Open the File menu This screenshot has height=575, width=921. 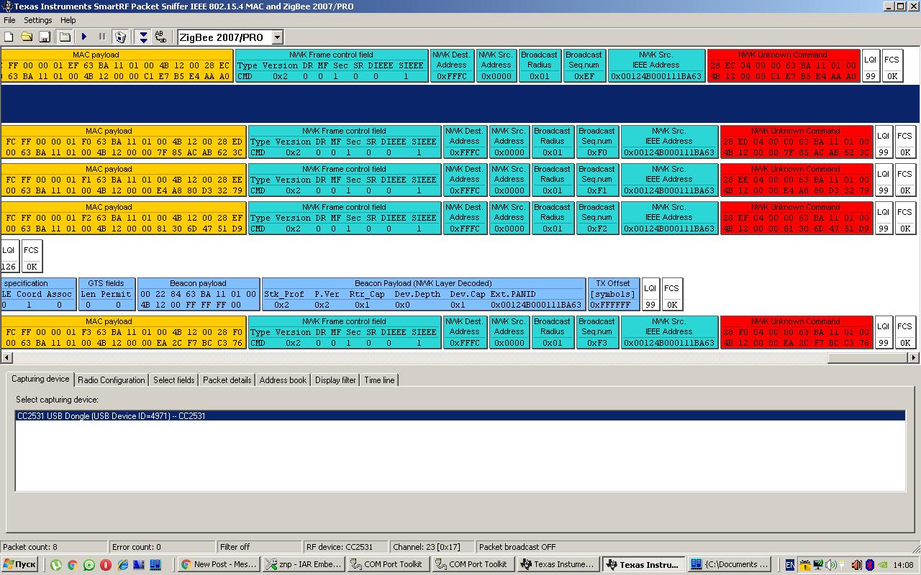point(9,20)
